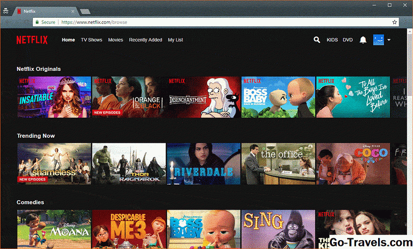Open the TV Shows menu
The height and width of the screenshot is (249, 413).
pos(91,40)
